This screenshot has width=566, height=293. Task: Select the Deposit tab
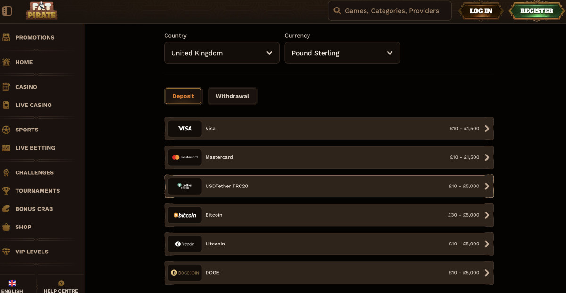click(183, 96)
